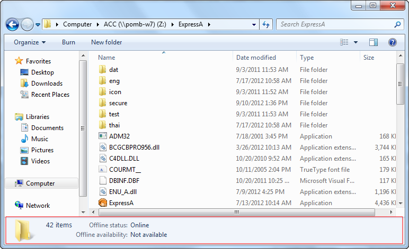Open Downloads from Favorites
This screenshot has width=409, height=249.
tap(47, 83)
